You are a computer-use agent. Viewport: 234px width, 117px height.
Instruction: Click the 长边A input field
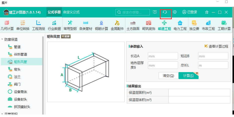[x=163, y=56]
